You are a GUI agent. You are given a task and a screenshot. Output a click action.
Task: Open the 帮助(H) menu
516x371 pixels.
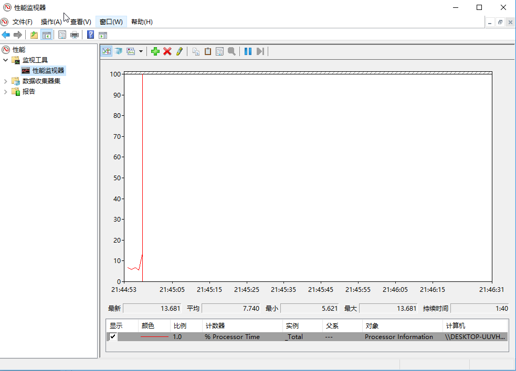click(x=142, y=22)
